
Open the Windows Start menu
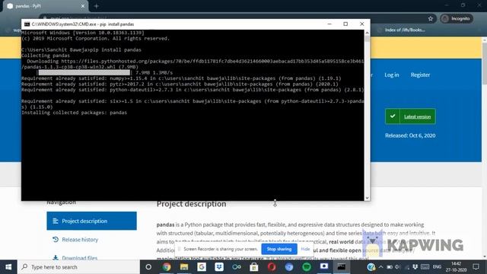coord(8,267)
